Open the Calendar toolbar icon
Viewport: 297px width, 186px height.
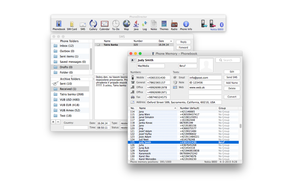[105, 25]
